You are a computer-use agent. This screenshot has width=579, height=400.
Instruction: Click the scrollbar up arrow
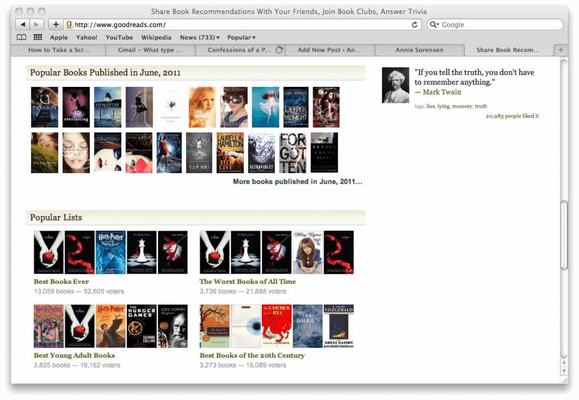click(564, 362)
